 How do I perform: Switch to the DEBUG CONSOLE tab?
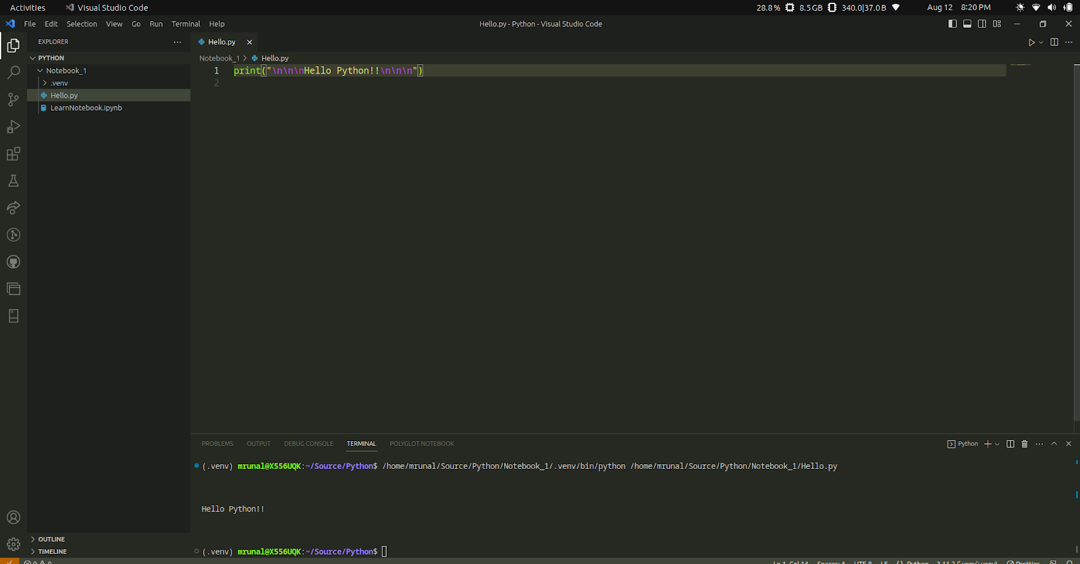click(x=308, y=444)
